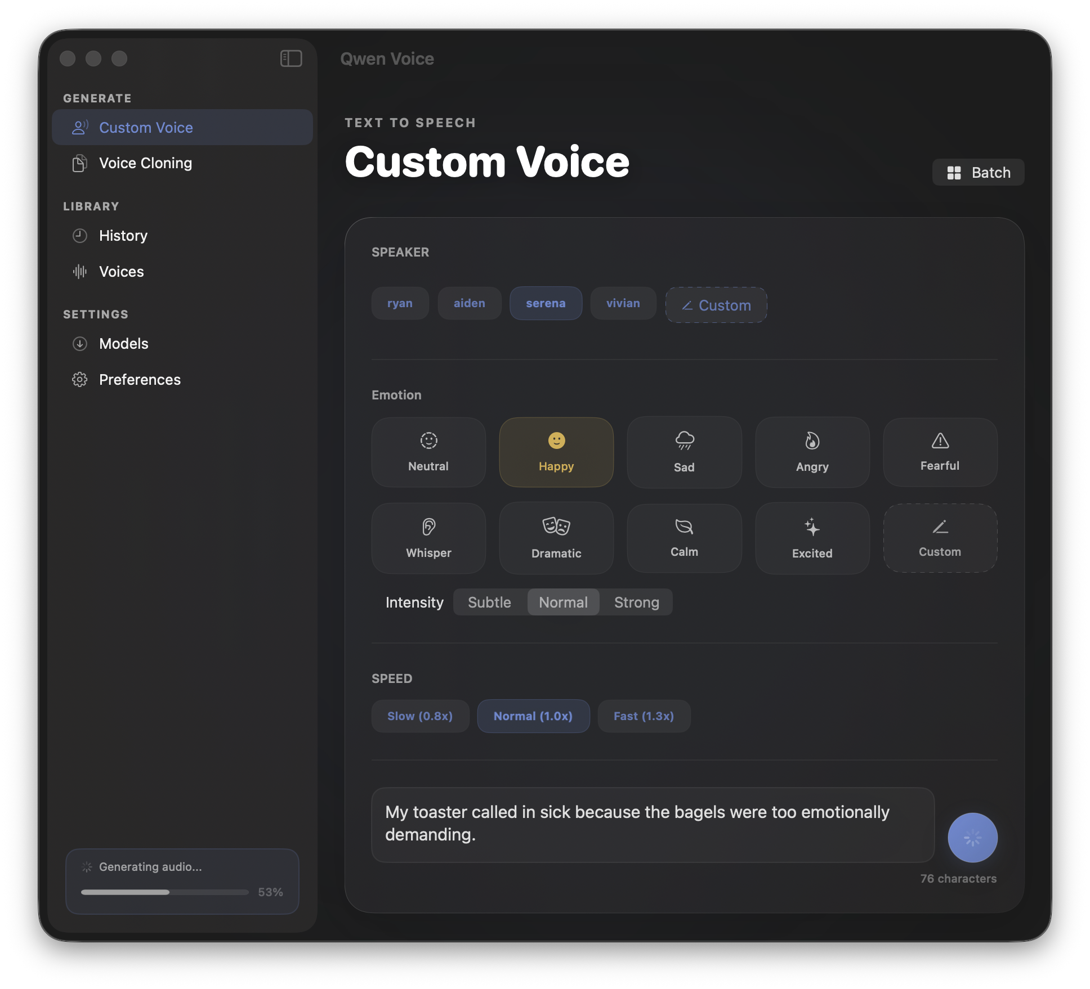Select the Sad emotion
Screen dimensions: 1090x989
point(684,452)
